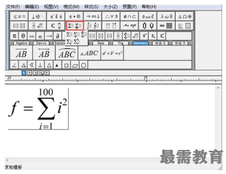Insert curly braces from the small bar

pos(110,36)
